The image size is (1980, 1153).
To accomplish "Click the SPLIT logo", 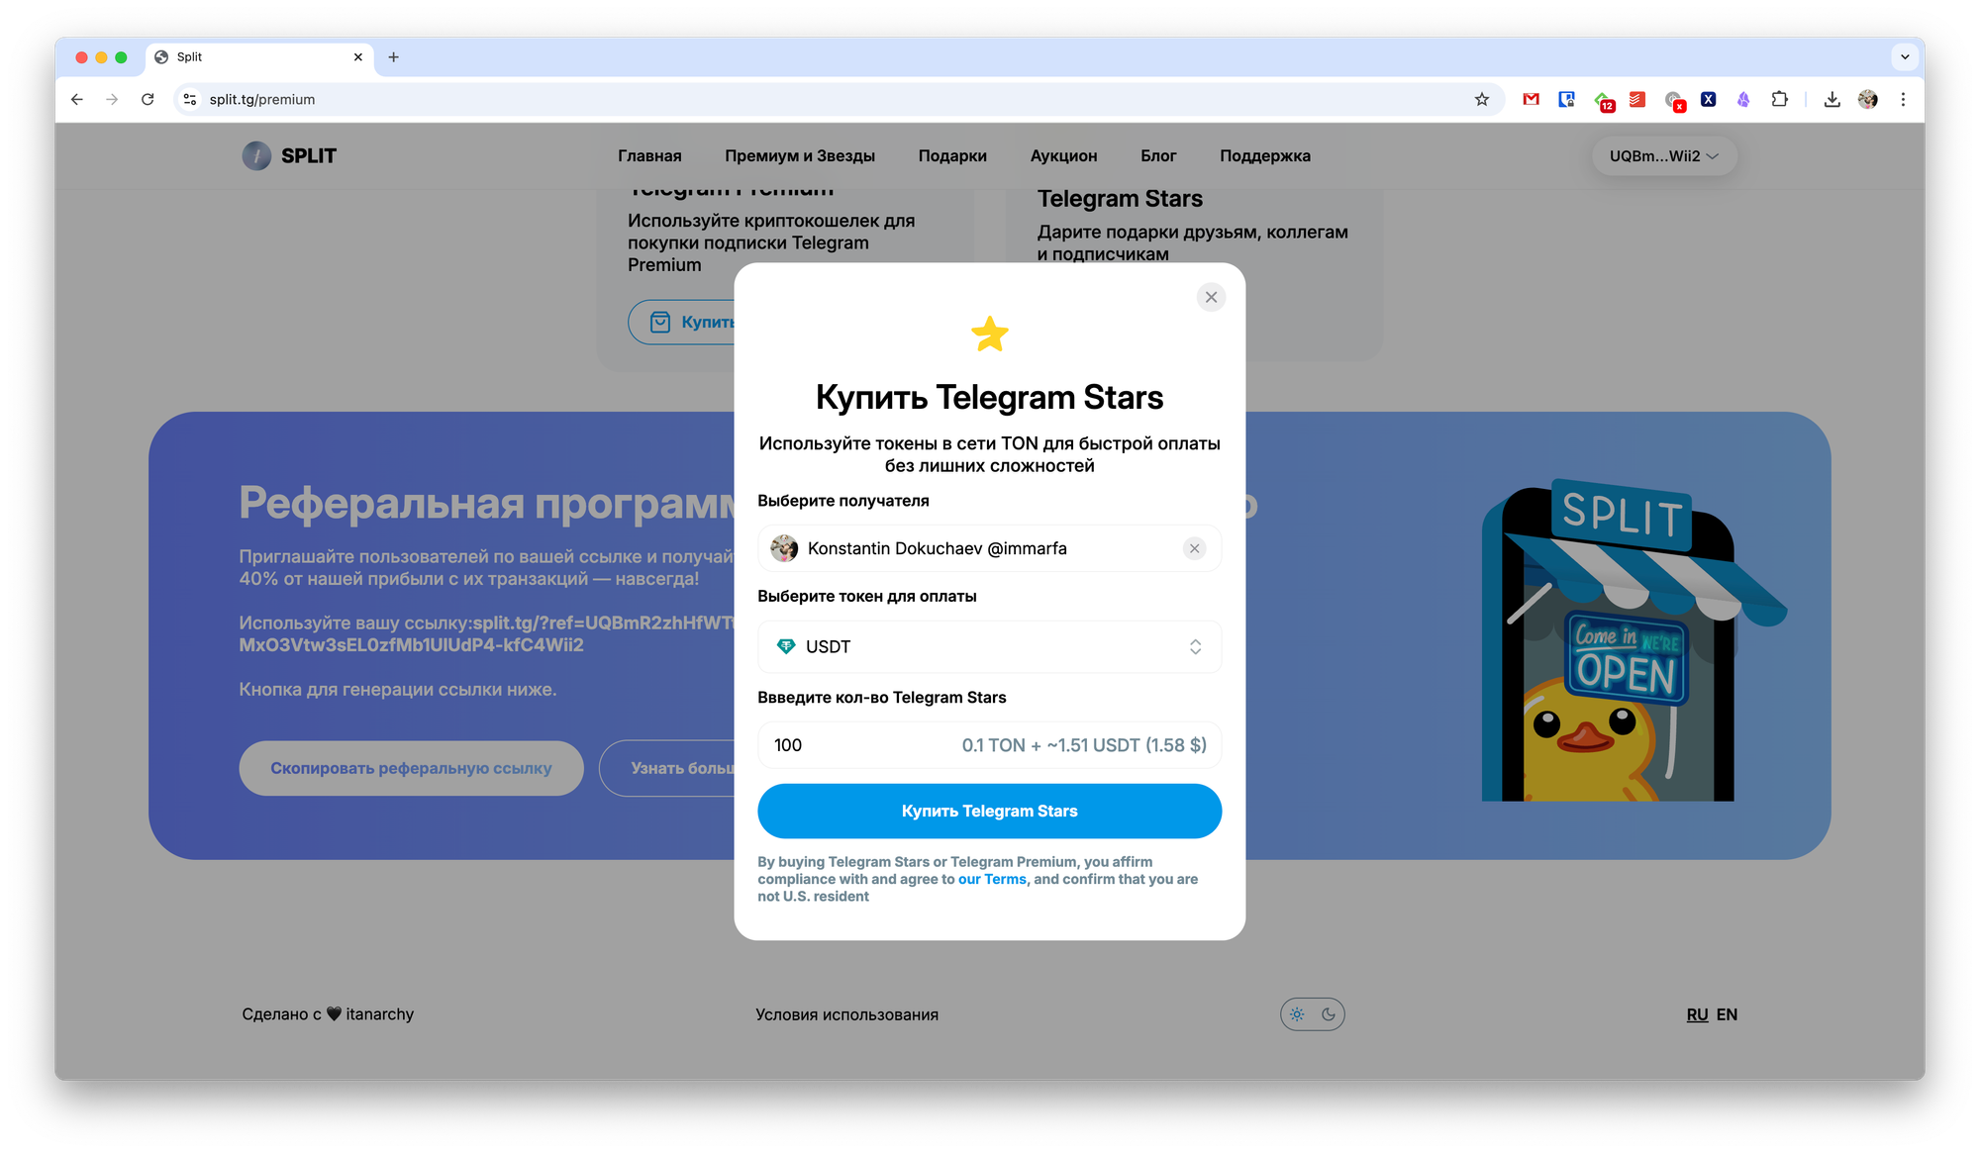I will pos(289,156).
